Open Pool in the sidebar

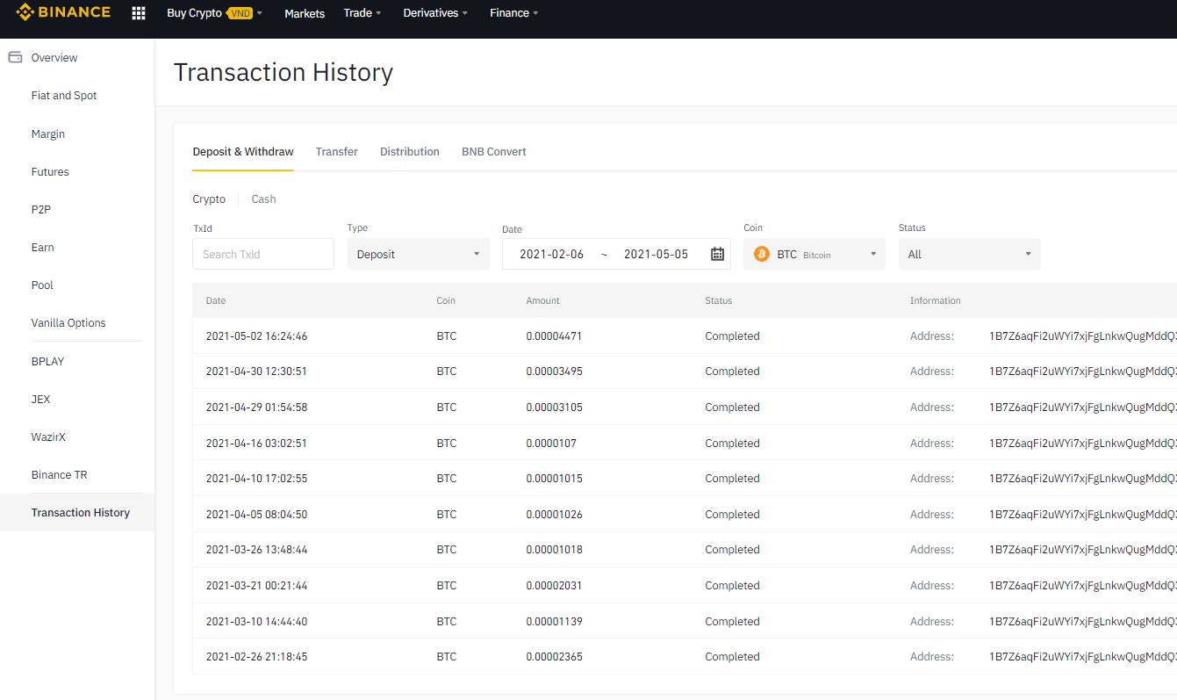click(42, 285)
